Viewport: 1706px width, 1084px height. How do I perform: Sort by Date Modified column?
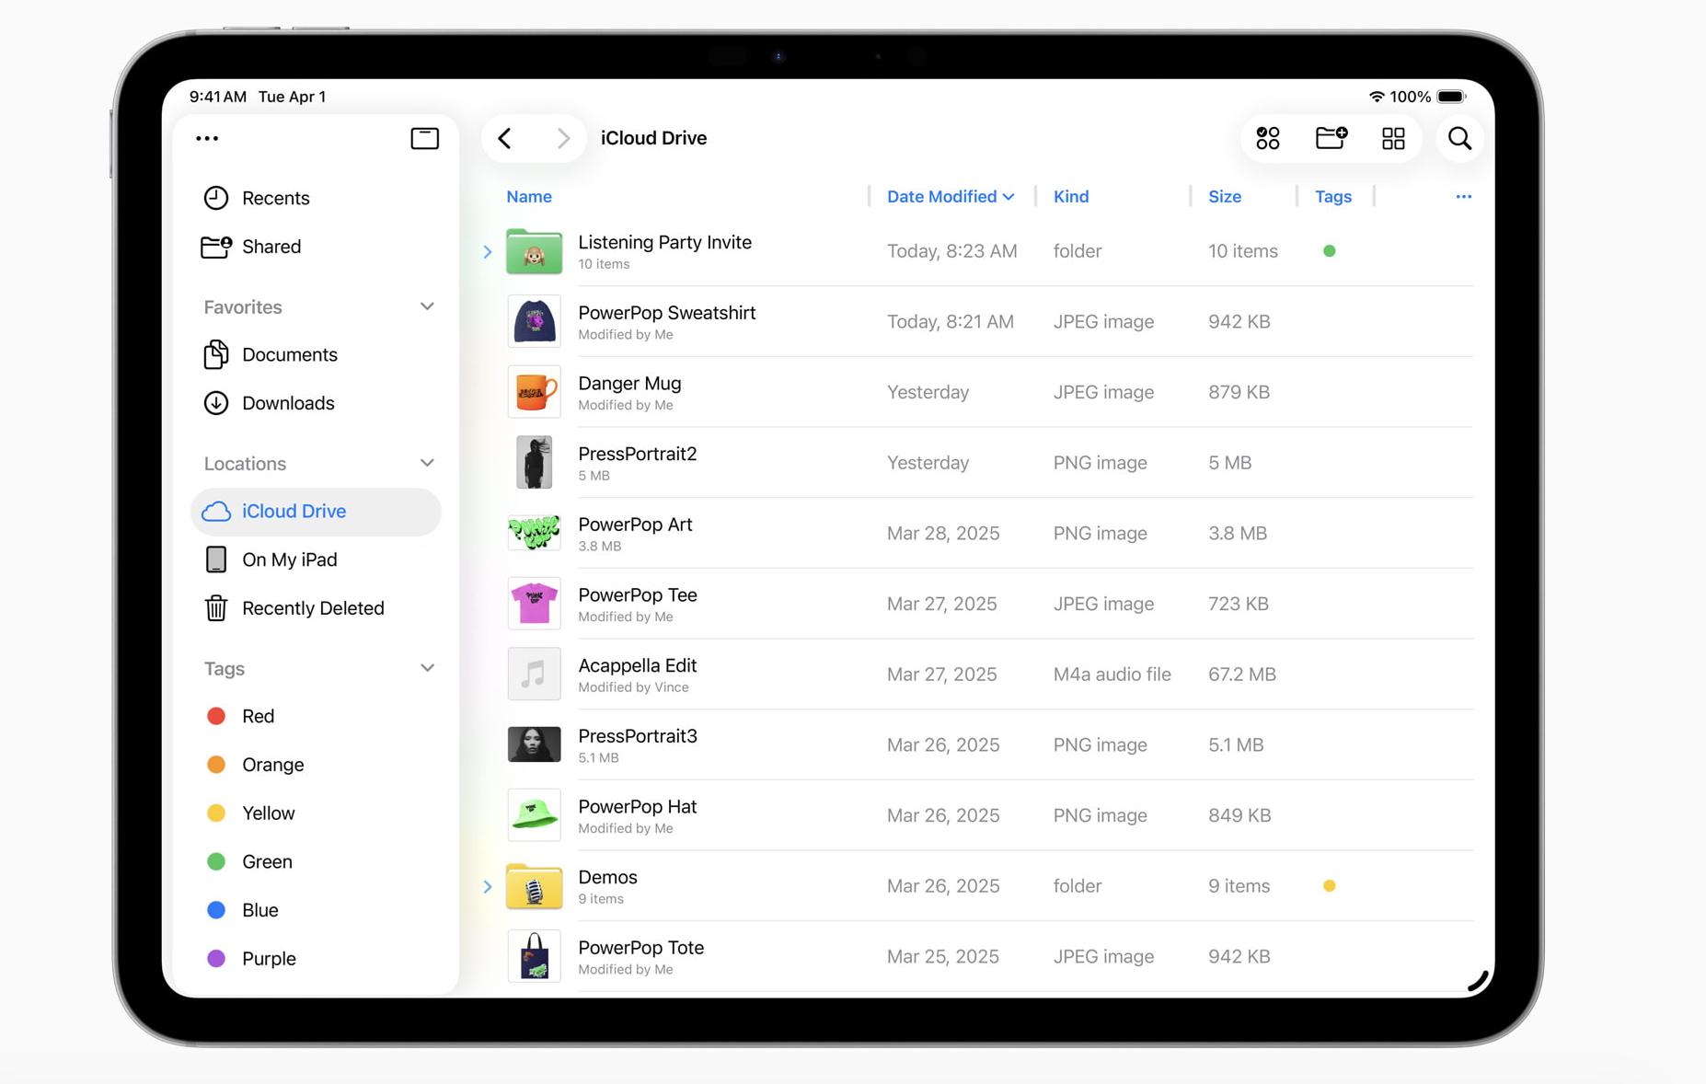point(950,196)
